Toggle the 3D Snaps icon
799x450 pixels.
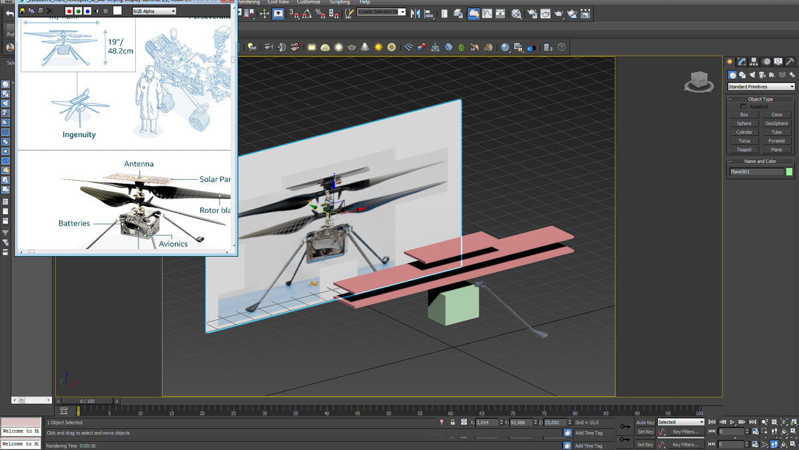[x=294, y=13]
